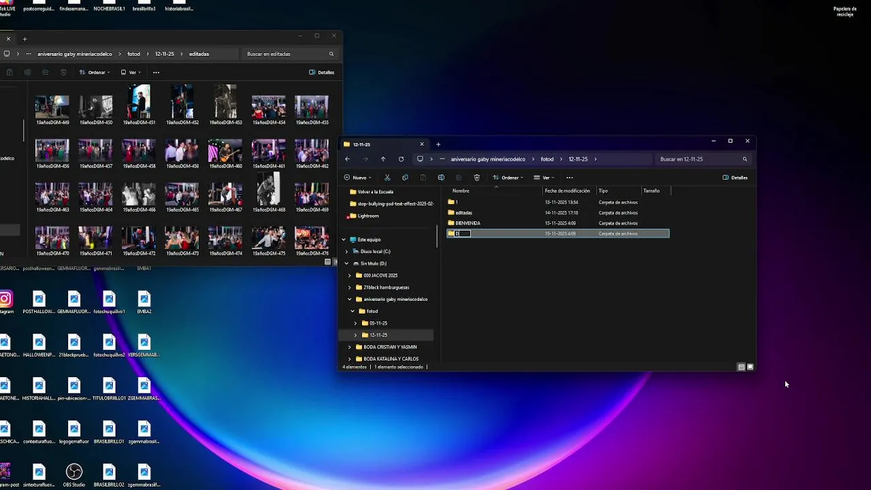Toggle the Detalles pane in editadas window
This screenshot has height=490, width=871.
tap(322, 72)
